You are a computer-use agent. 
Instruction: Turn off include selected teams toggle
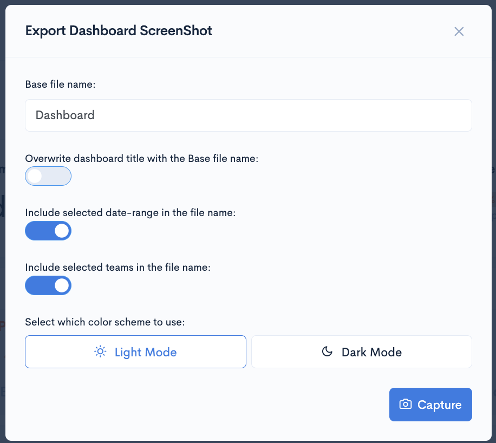[x=48, y=285]
